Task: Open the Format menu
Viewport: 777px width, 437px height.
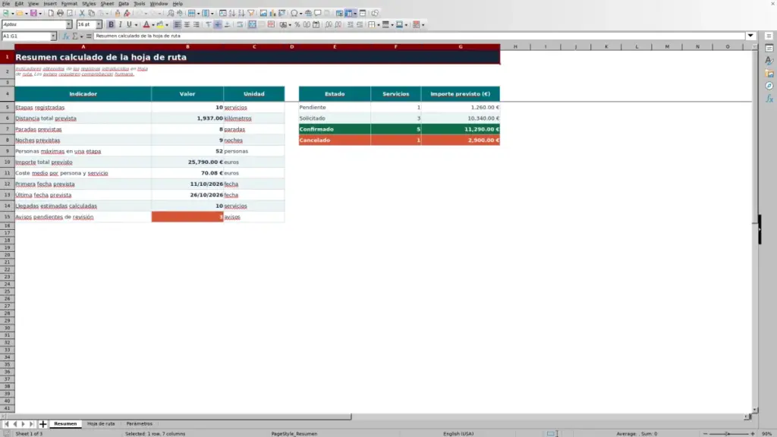Action: pos(69,4)
